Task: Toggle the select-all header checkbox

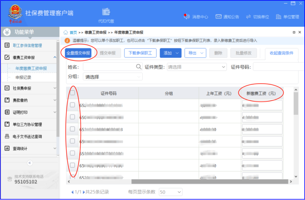Action: coord(72,93)
